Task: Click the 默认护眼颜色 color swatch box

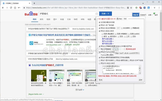Action: tap(115, 49)
